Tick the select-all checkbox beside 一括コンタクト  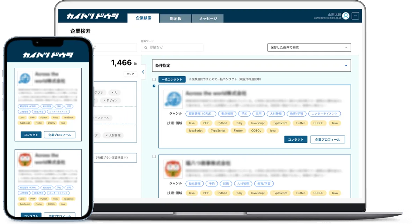(154, 79)
